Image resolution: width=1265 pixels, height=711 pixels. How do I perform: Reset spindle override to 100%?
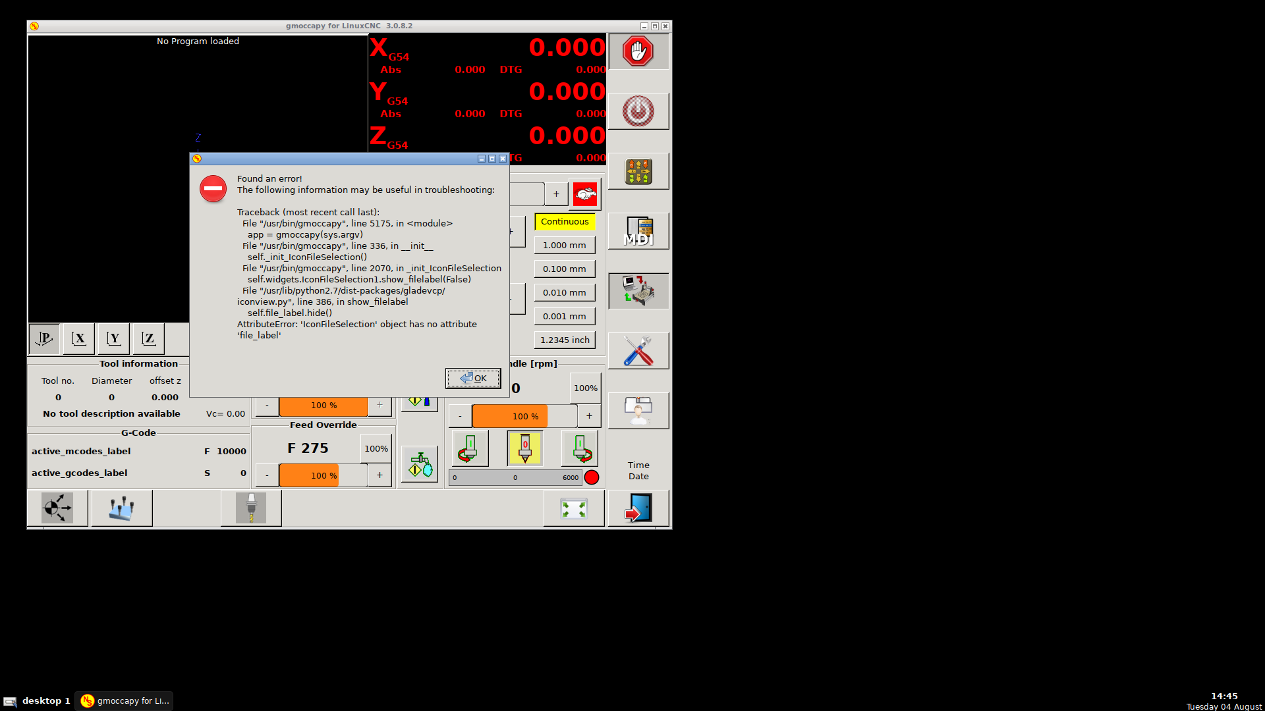click(586, 388)
